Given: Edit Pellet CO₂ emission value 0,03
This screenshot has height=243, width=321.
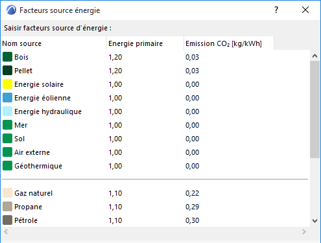Looking at the screenshot, I should coord(192,71).
